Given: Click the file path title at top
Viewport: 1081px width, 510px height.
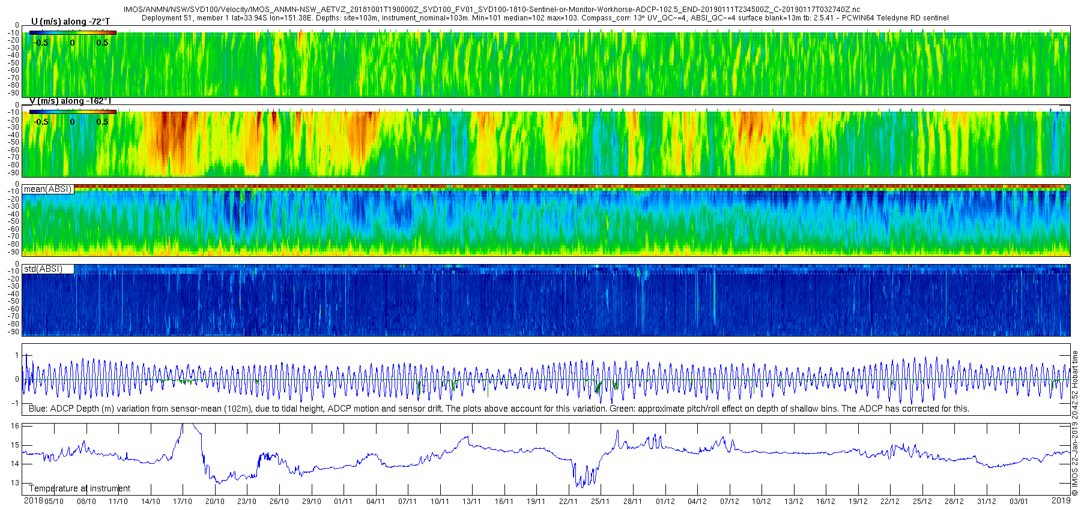Looking at the screenshot, I should (x=492, y=10).
